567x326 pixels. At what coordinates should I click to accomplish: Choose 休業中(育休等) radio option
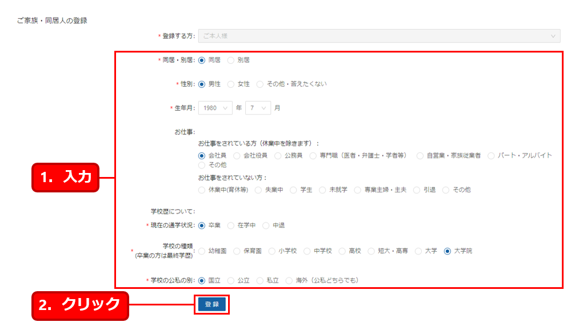(x=202, y=190)
